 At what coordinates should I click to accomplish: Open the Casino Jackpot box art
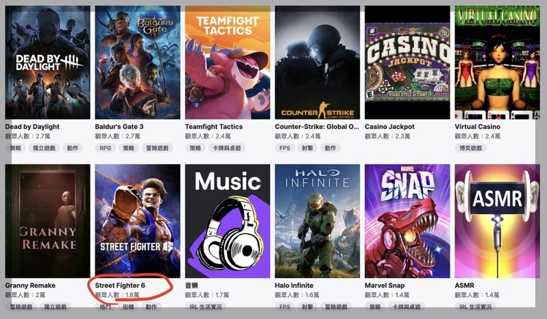[407, 62]
